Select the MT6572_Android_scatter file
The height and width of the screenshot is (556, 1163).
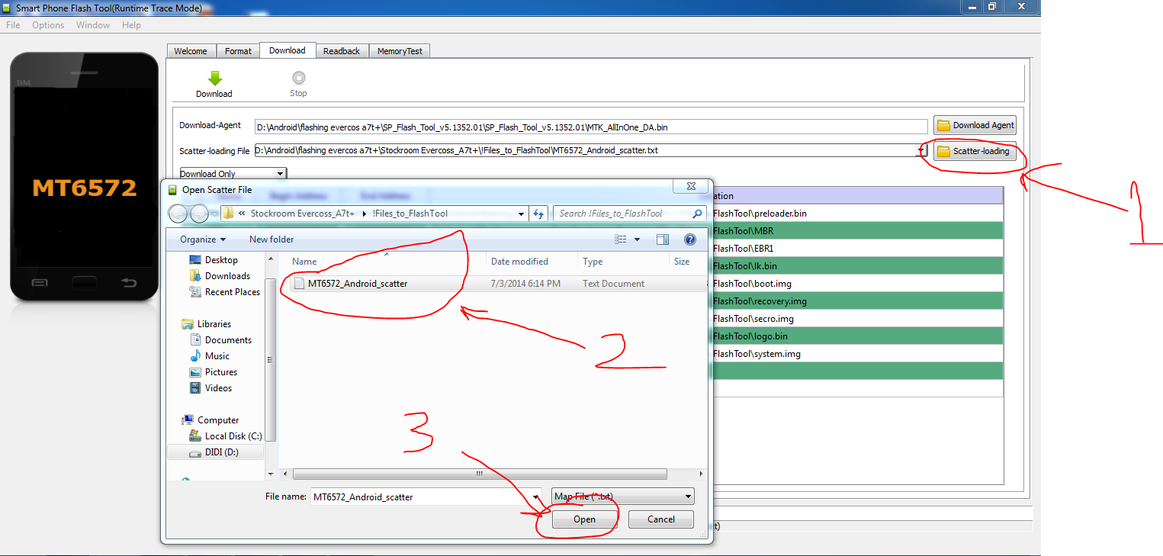pyautogui.click(x=358, y=284)
